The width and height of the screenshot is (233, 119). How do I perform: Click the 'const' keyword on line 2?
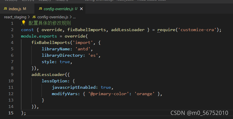27,30
